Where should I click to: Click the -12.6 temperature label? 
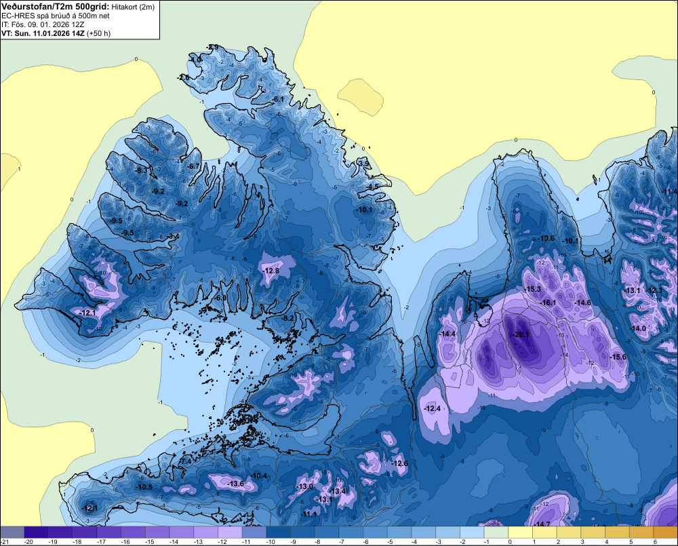pyautogui.click(x=399, y=463)
